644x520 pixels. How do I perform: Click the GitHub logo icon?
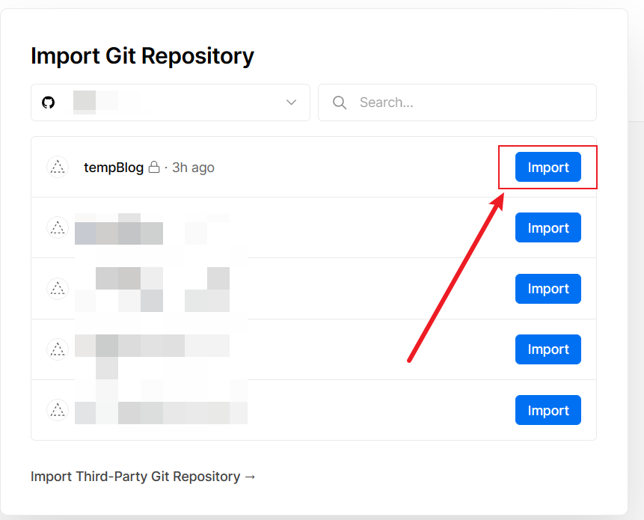coord(49,103)
